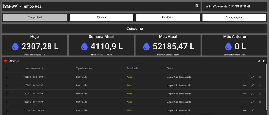Click the water drop icon under Semana Atual
269x115 pixels.
coord(84,47)
